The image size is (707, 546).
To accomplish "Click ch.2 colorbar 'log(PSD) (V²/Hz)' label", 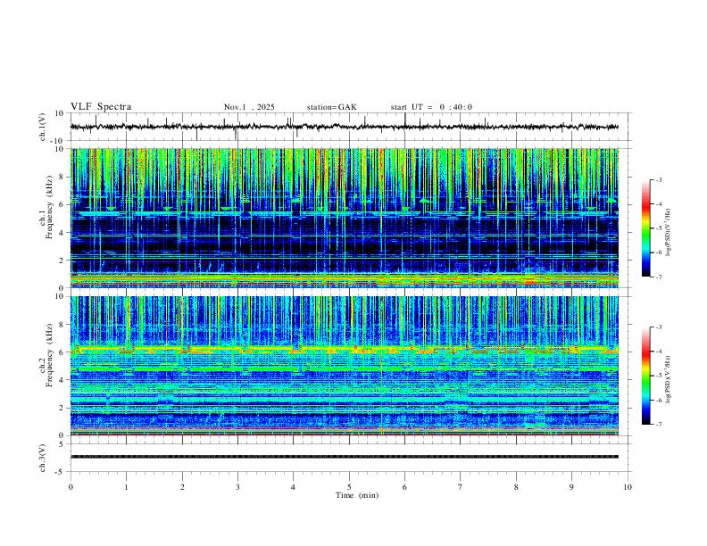I will coord(669,380).
